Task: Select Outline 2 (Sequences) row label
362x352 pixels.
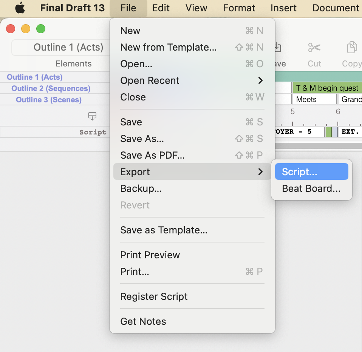Action: tap(51, 88)
